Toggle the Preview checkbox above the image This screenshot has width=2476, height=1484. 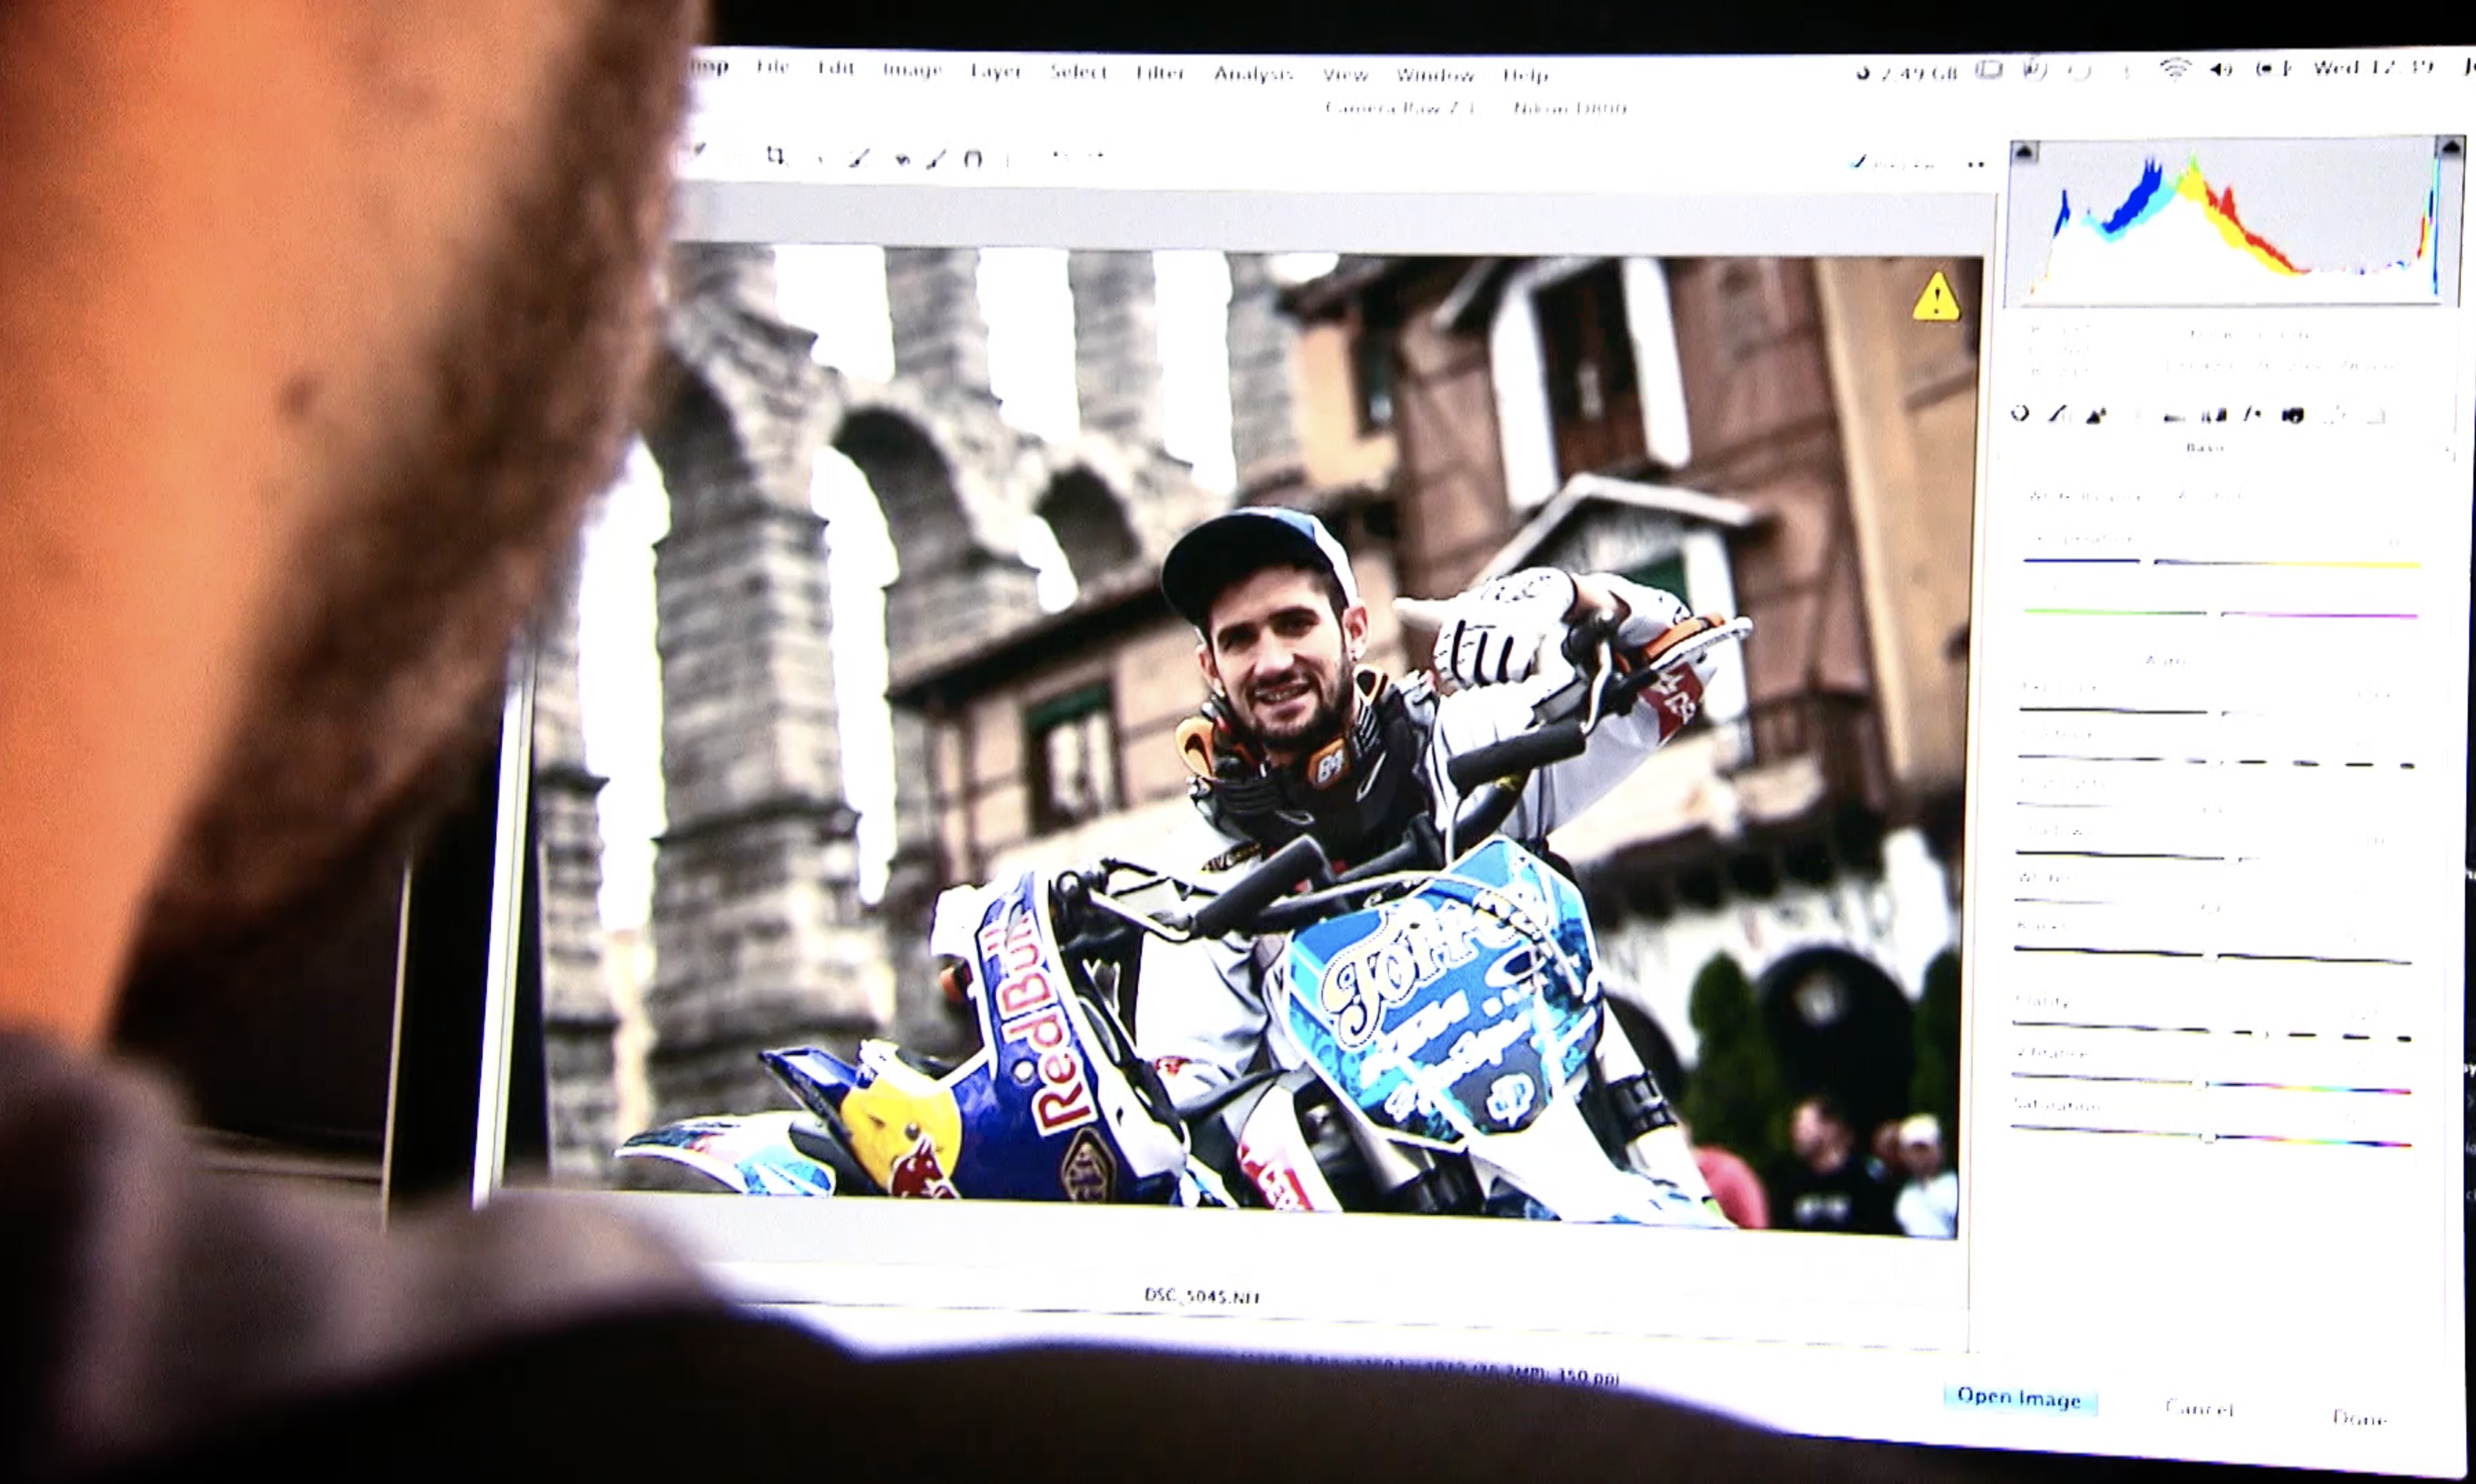[1858, 161]
